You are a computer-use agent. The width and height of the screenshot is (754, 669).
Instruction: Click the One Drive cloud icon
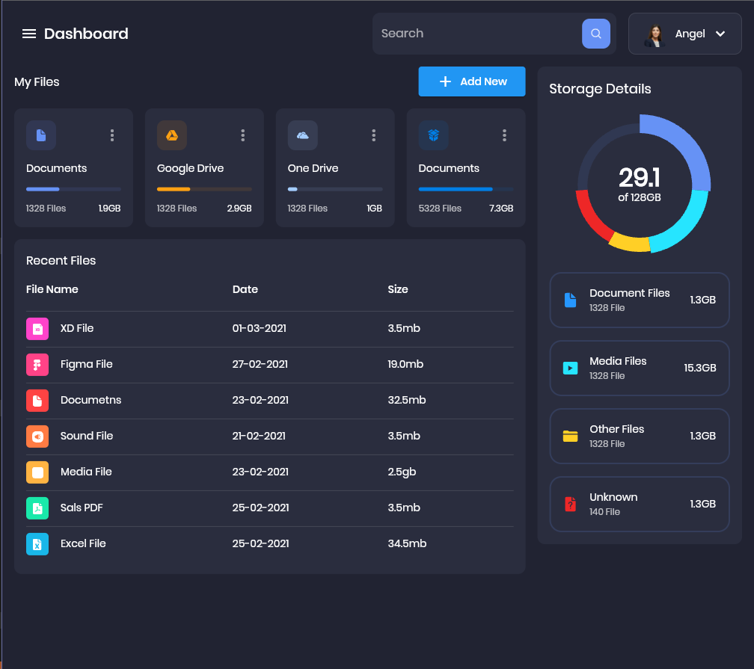point(302,135)
